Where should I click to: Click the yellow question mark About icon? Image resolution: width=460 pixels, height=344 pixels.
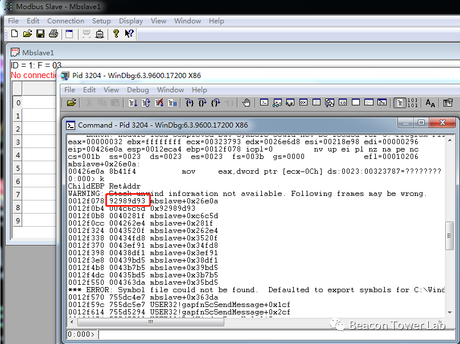[116, 34]
